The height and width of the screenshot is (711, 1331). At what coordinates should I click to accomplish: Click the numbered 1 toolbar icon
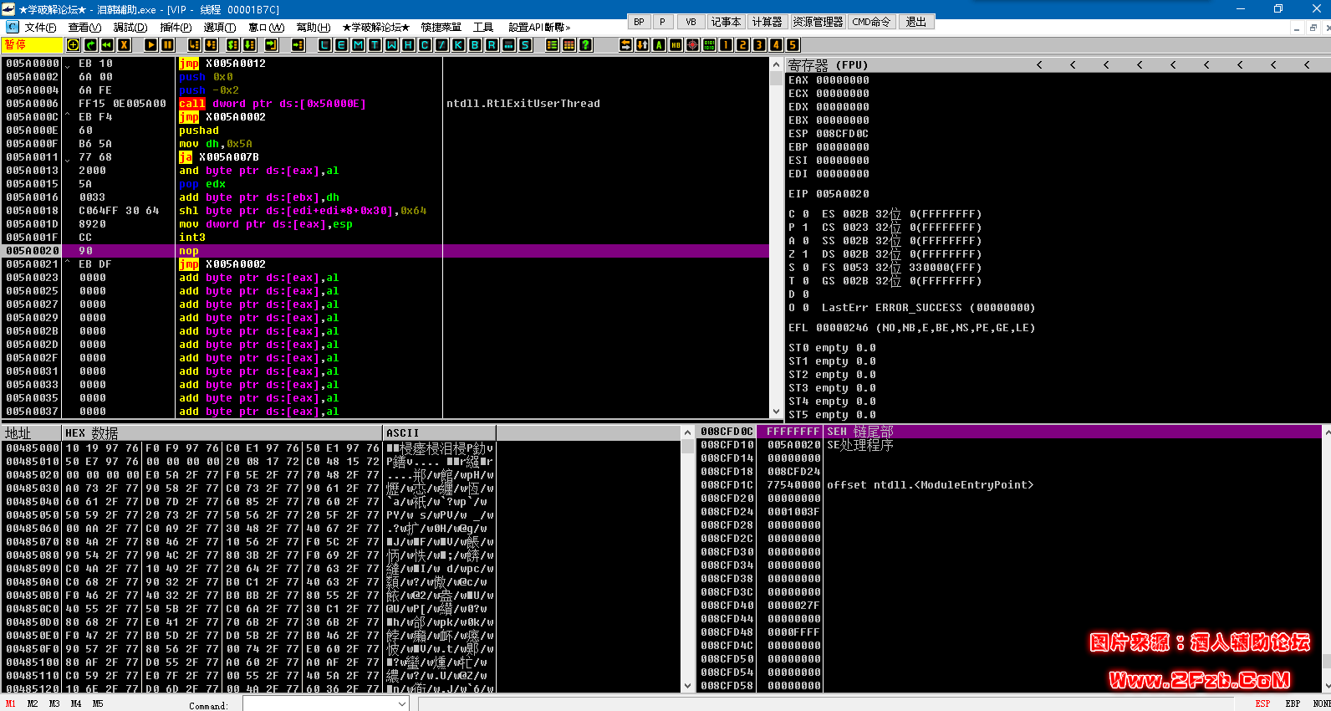726,45
